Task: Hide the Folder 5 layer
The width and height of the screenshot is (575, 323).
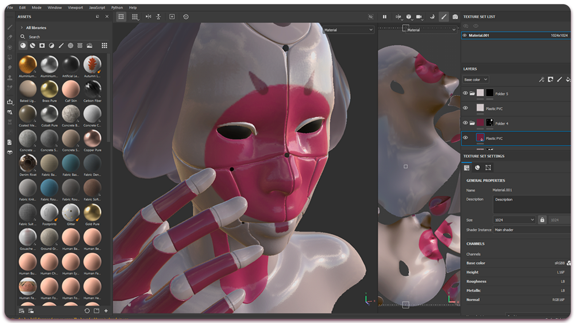Action: pyautogui.click(x=465, y=93)
